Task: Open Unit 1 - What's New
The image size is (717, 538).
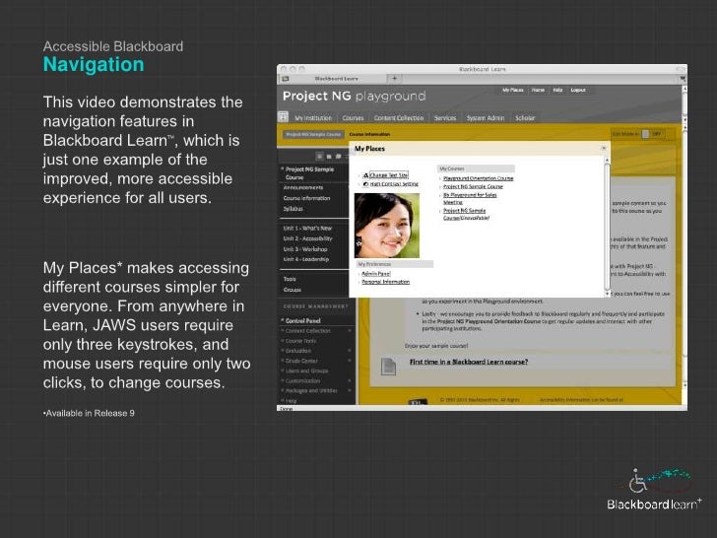Action: pyautogui.click(x=307, y=229)
